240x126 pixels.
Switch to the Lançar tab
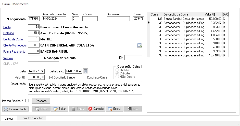point(9,119)
